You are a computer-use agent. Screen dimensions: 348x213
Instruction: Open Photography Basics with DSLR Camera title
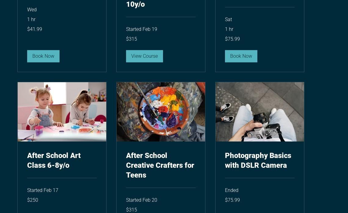258,160
